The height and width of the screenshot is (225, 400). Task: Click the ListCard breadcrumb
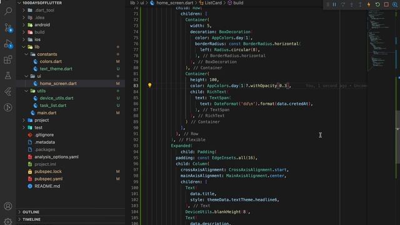[x=213, y=2]
